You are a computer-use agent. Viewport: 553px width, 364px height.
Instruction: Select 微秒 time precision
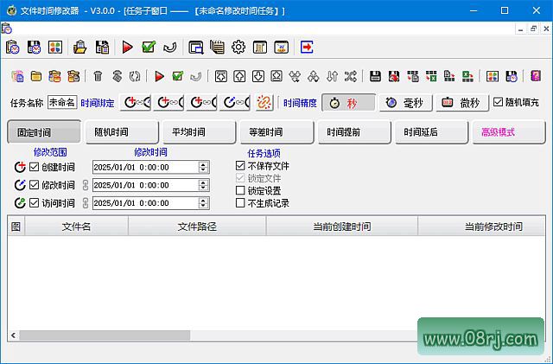coord(462,103)
